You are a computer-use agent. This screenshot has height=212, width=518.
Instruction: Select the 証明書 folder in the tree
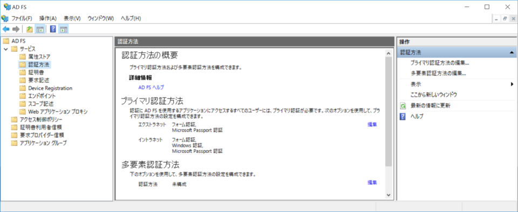tap(36, 73)
